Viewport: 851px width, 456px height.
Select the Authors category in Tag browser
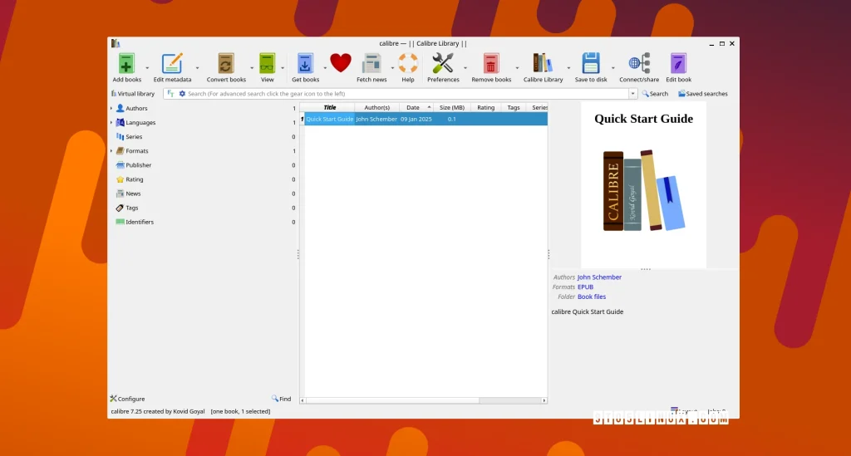(x=136, y=109)
